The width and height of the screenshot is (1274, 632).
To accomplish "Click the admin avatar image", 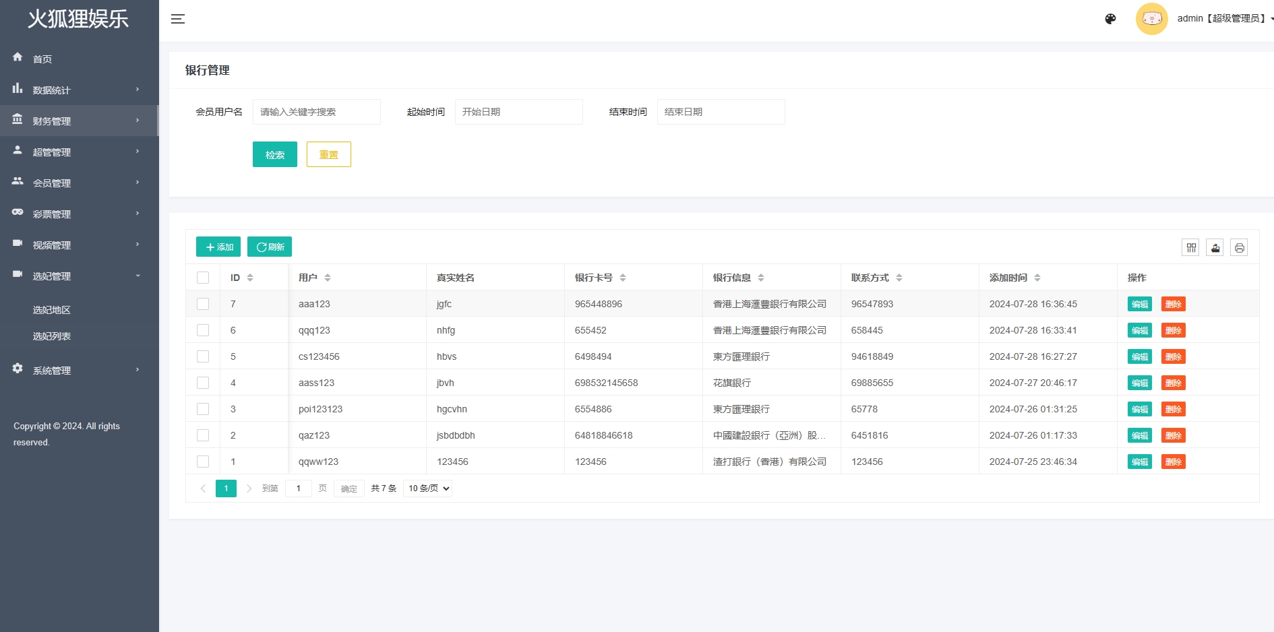I will [1151, 19].
